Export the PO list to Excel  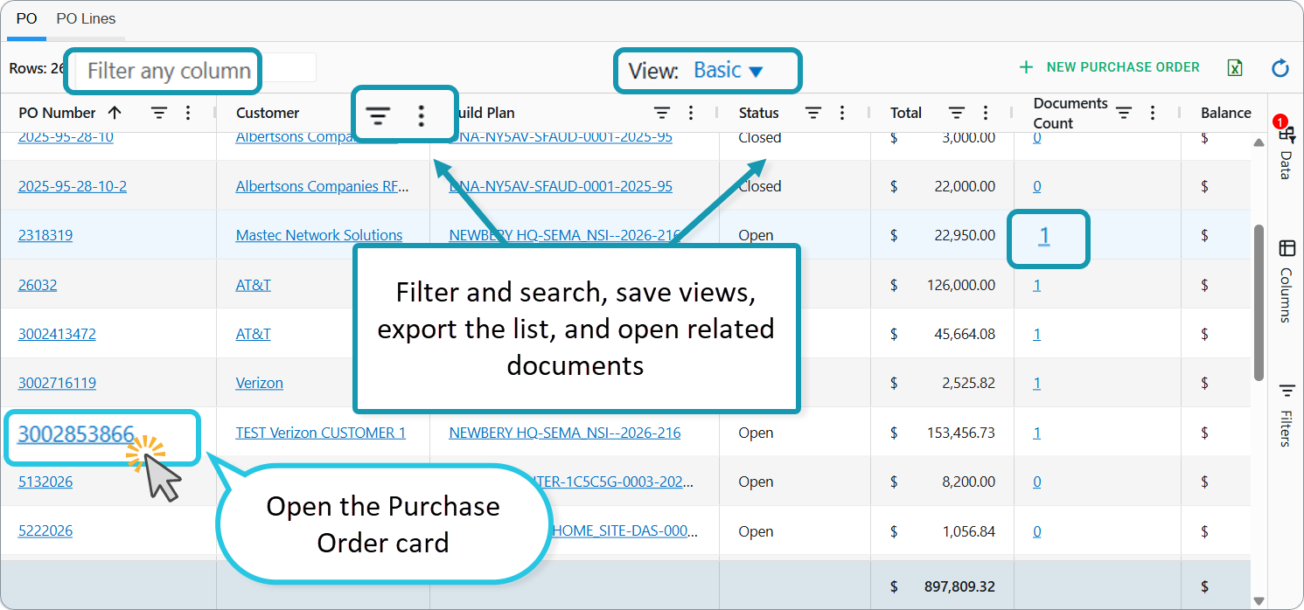(1235, 67)
